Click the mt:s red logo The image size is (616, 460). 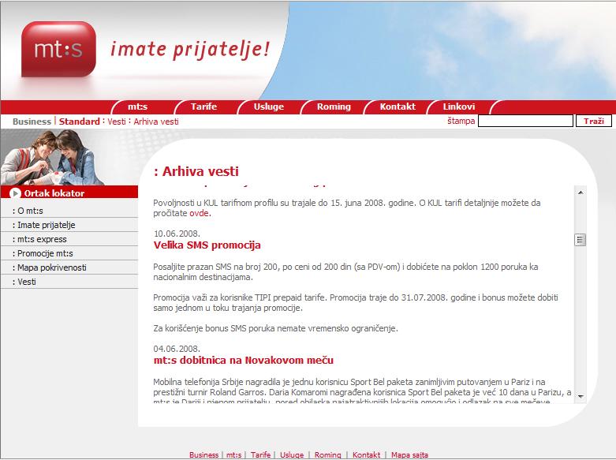pyautogui.click(x=58, y=49)
